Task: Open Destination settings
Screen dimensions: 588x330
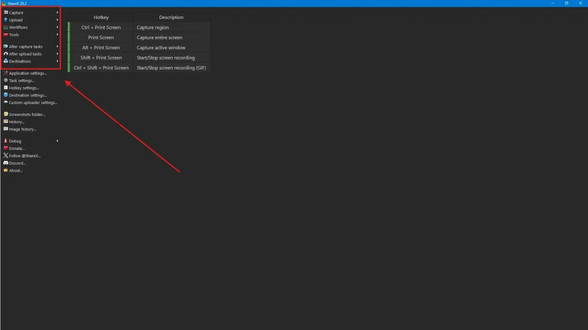Action: (28, 95)
